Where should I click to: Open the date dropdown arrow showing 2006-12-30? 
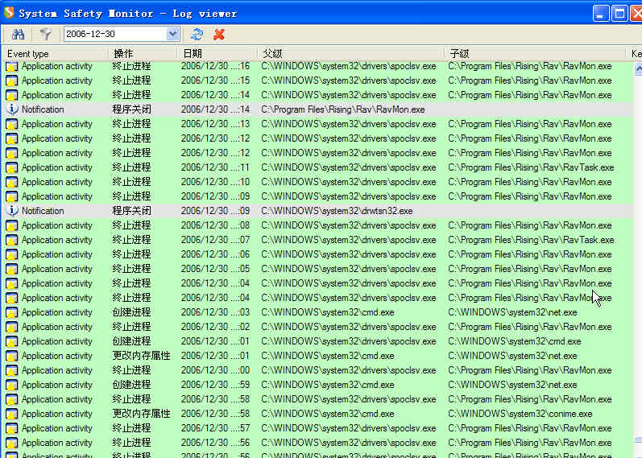click(173, 34)
